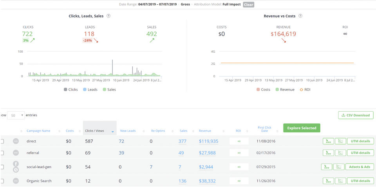This screenshot has height=187, width=376.
Task: Click the 3% clicks change badge
Action: point(26,41)
